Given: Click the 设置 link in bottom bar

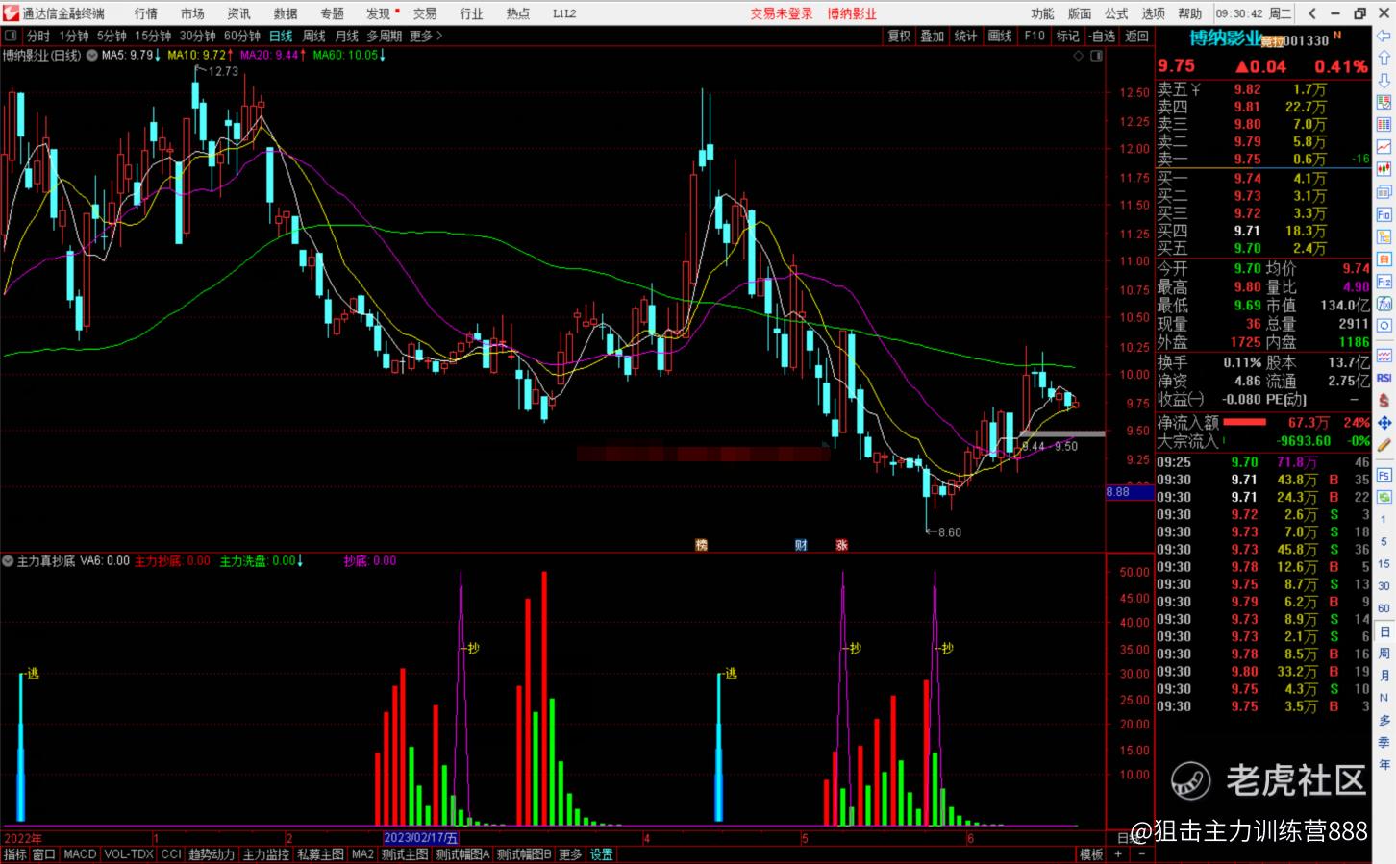Looking at the screenshot, I should pos(601,854).
